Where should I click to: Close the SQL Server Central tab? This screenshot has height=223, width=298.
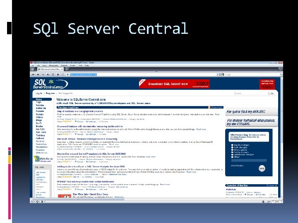[x=62, y=69]
